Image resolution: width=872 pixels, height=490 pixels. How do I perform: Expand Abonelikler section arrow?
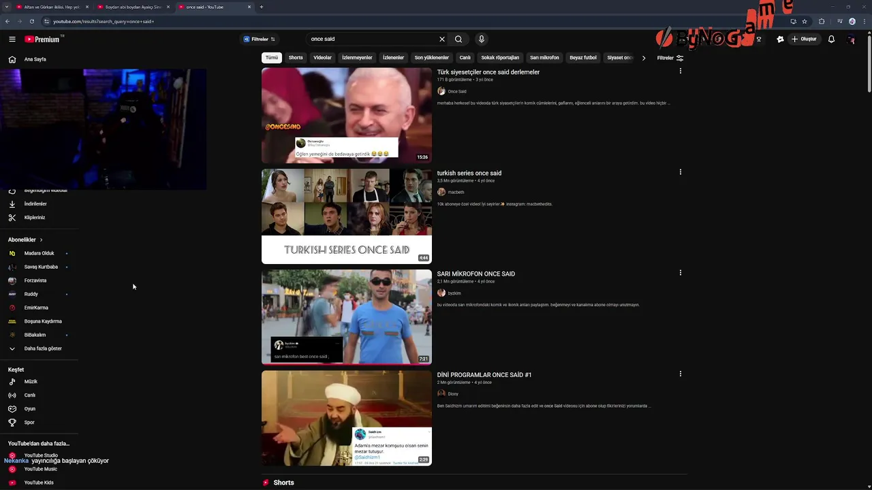[x=41, y=240]
